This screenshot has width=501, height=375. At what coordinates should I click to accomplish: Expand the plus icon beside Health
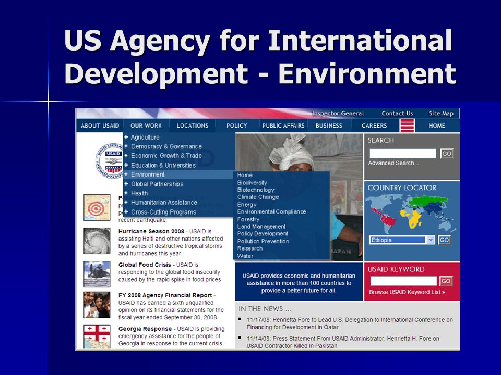(126, 193)
